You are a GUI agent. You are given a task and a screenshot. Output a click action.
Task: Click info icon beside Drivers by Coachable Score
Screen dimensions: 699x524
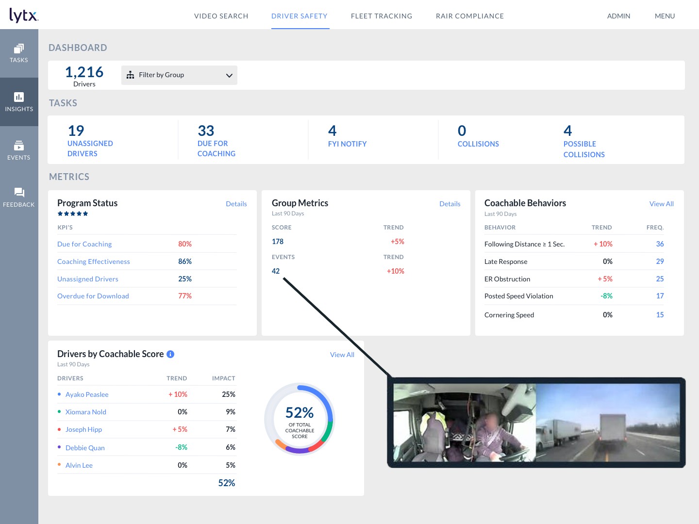pyautogui.click(x=170, y=354)
